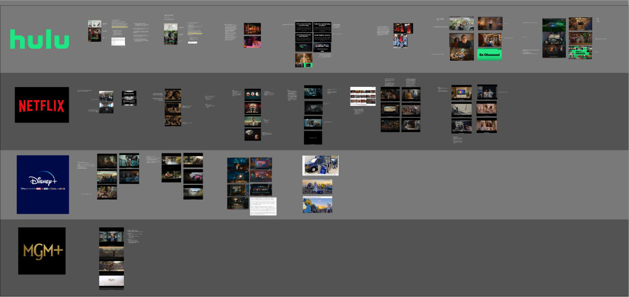Select the red NETFLIX logo tile
This screenshot has width=629, height=297.
tap(41, 105)
